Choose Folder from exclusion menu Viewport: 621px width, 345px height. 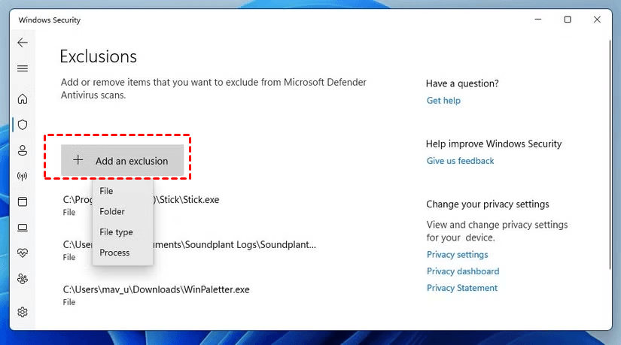tap(112, 211)
